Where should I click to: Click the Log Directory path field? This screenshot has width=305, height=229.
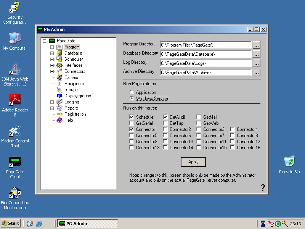coord(205,63)
